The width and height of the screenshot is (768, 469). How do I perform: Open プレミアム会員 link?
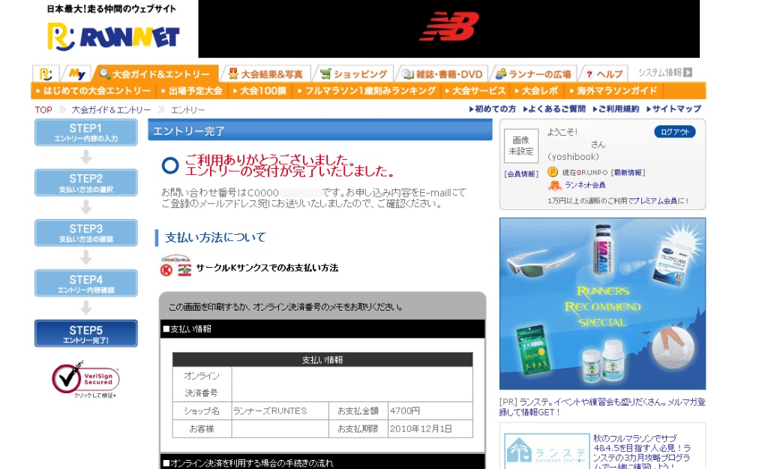[655, 200]
